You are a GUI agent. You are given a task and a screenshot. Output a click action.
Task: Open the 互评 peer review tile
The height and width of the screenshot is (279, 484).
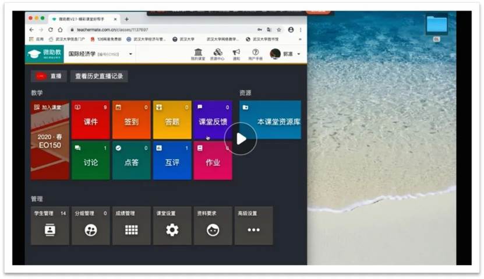click(x=172, y=161)
